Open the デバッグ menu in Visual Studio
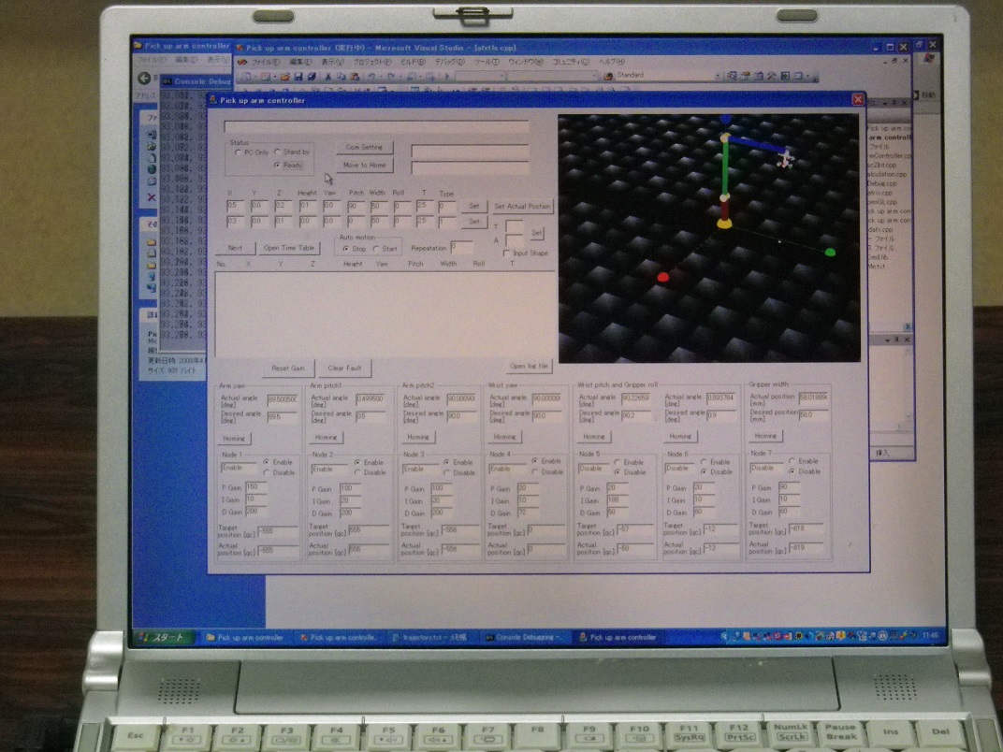Viewport: 1003px width, 752px height. click(x=449, y=62)
